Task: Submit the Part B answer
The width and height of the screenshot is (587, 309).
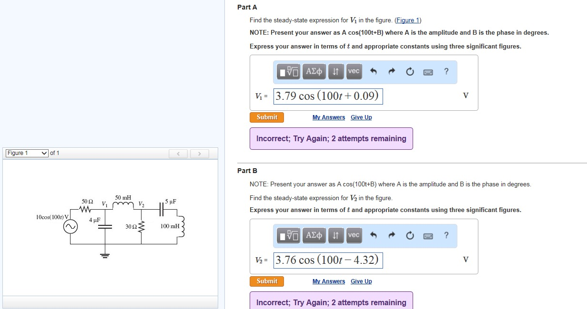Action: tap(266, 281)
